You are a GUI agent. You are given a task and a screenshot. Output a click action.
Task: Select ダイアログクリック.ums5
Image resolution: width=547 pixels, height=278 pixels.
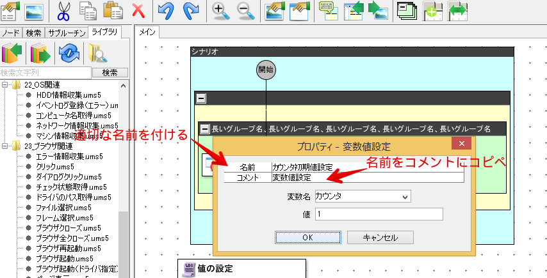[69, 177]
